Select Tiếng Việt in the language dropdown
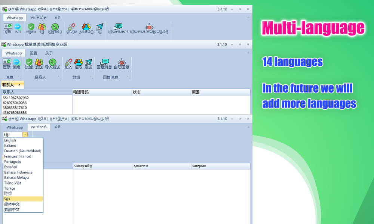Viewport: 374px width, 224px height. coord(13,183)
